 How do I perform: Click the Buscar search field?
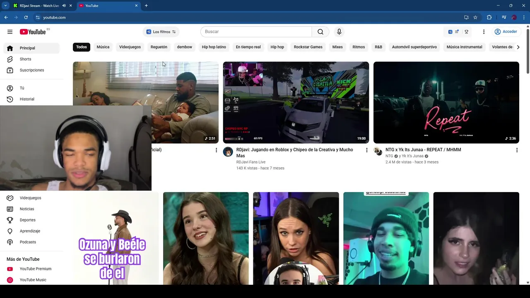[x=256, y=32]
